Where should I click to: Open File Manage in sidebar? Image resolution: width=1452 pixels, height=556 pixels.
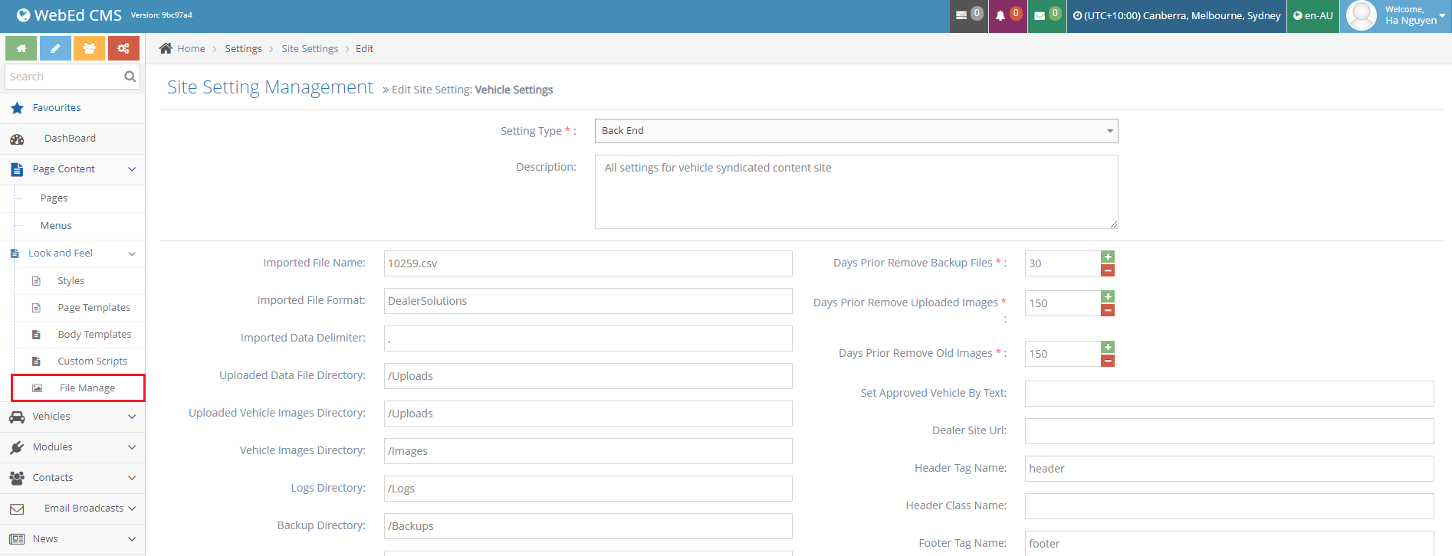(x=87, y=388)
